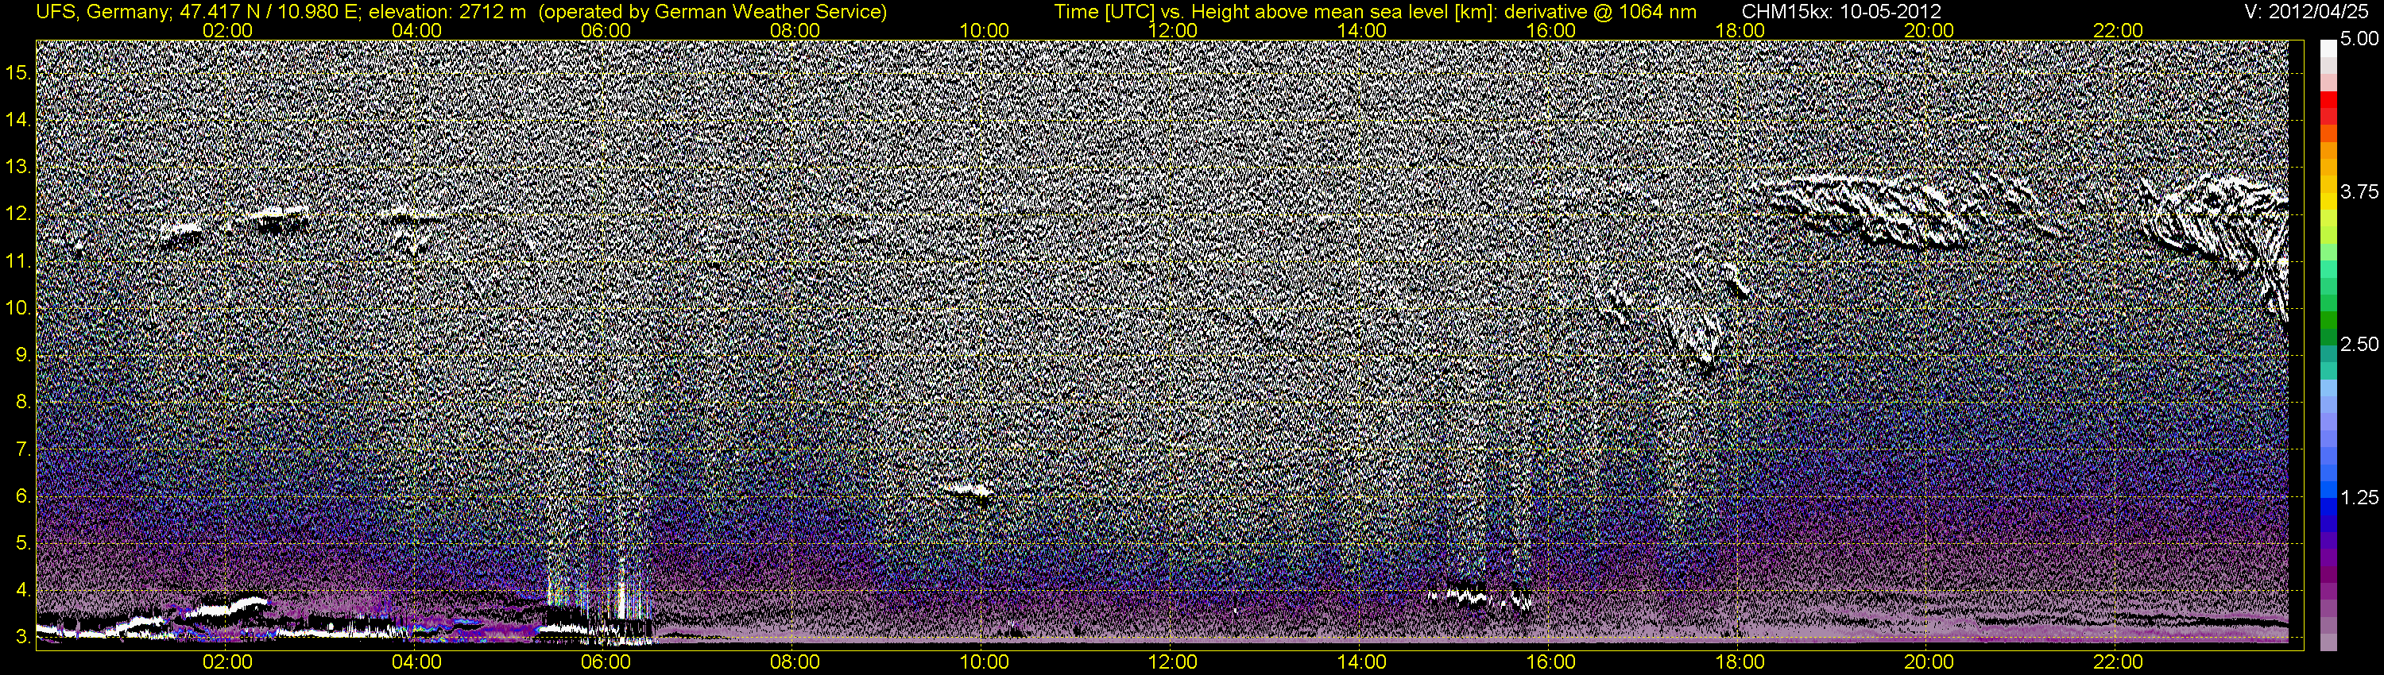Image resolution: width=2384 pixels, height=675 pixels.
Task: Click the '12:00' label on the upper time axis
Action: (1173, 30)
